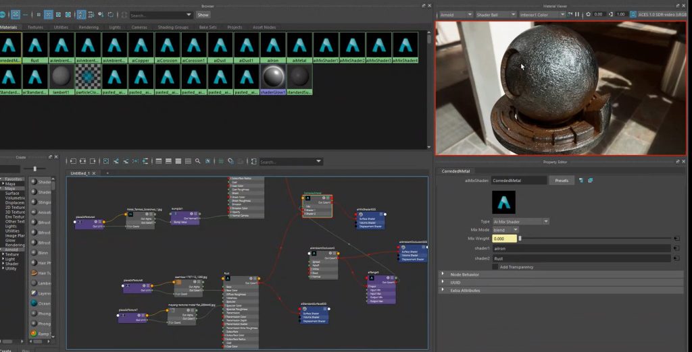The width and height of the screenshot is (692, 352).
Task: Switch to the Lights tab
Action: [x=115, y=27]
